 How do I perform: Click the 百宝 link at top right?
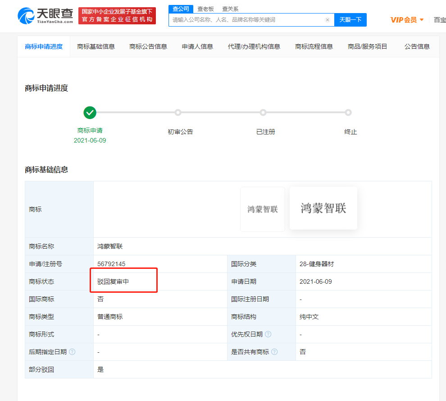pyautogui.click(x=440, y=20)
